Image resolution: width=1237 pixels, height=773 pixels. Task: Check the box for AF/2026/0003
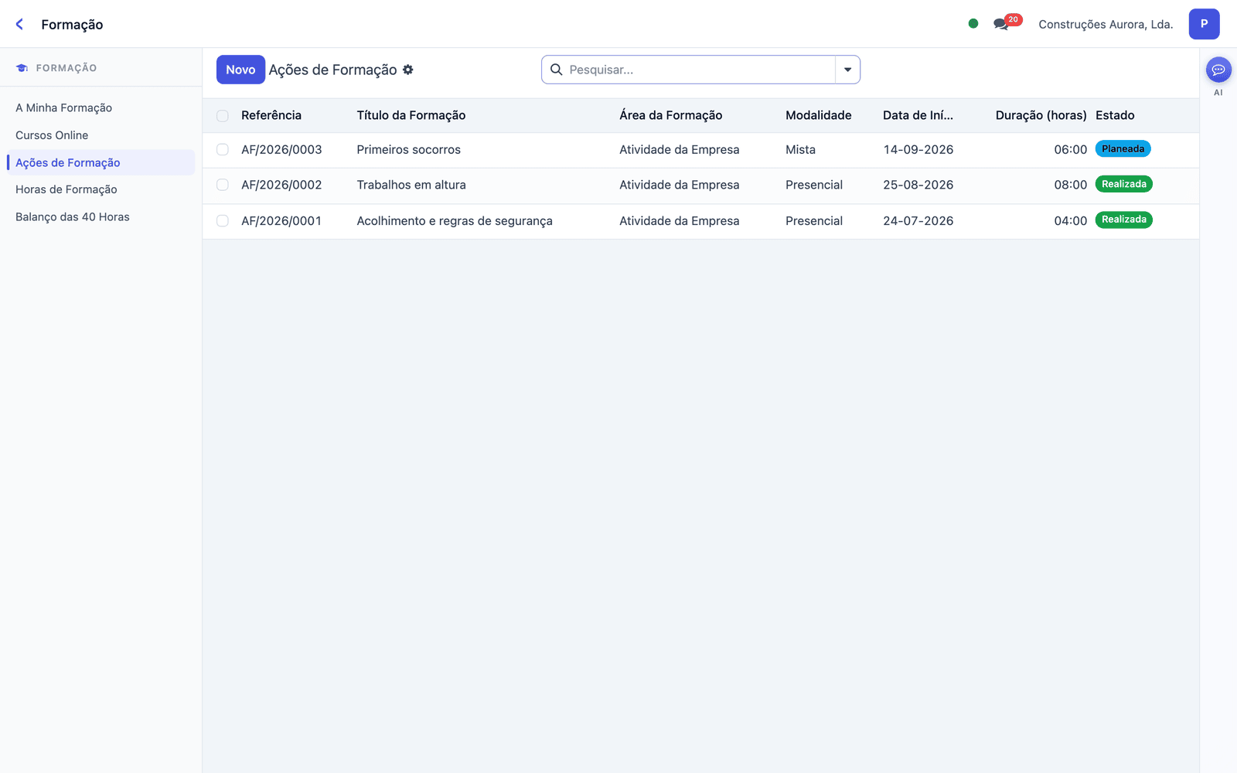pyautogui.click(x=223, y=150)
